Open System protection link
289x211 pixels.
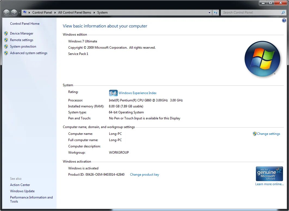pyautogui.click(x=23, y=46)
